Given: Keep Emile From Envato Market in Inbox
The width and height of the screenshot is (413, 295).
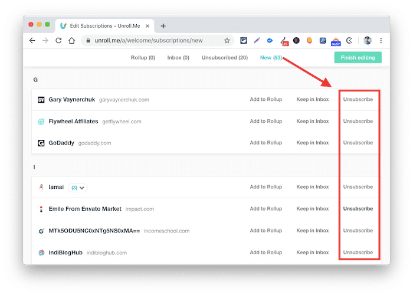Looking at the screenshot, I should [313, 209].
